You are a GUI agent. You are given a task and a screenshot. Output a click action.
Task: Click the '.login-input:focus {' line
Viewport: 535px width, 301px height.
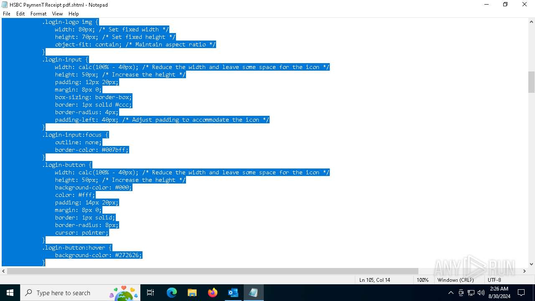75,135
